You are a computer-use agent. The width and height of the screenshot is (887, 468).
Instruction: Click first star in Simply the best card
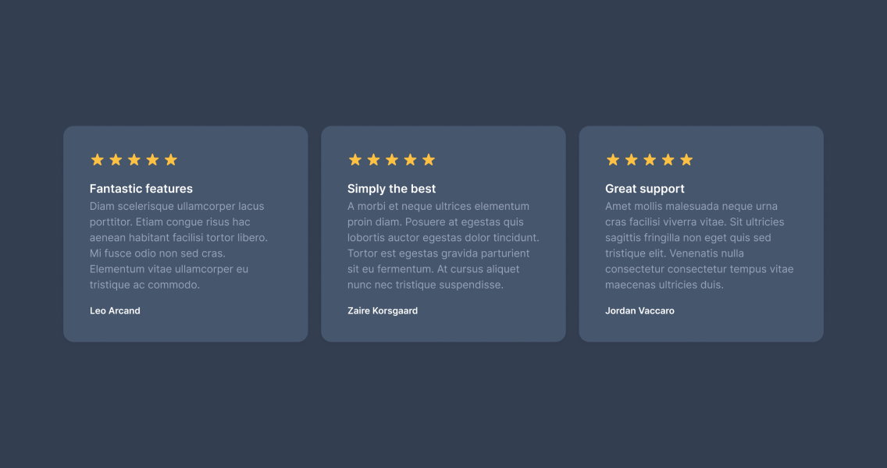(355, 160)
